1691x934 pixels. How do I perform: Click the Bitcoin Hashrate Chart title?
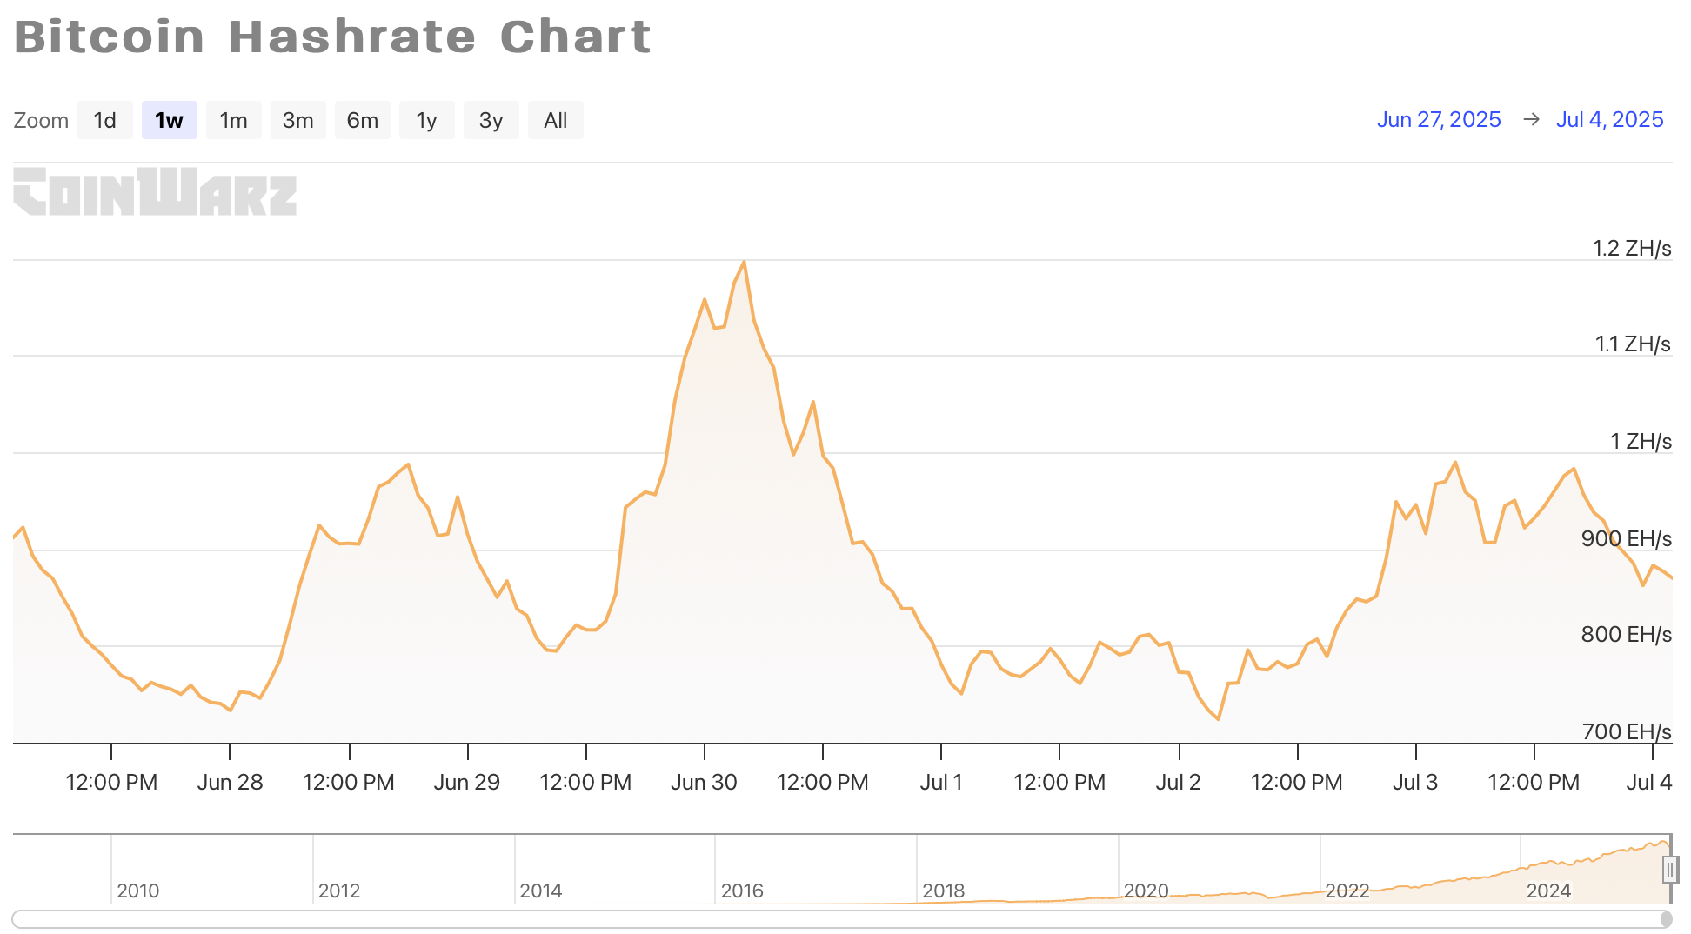click(x=332, y=37)
